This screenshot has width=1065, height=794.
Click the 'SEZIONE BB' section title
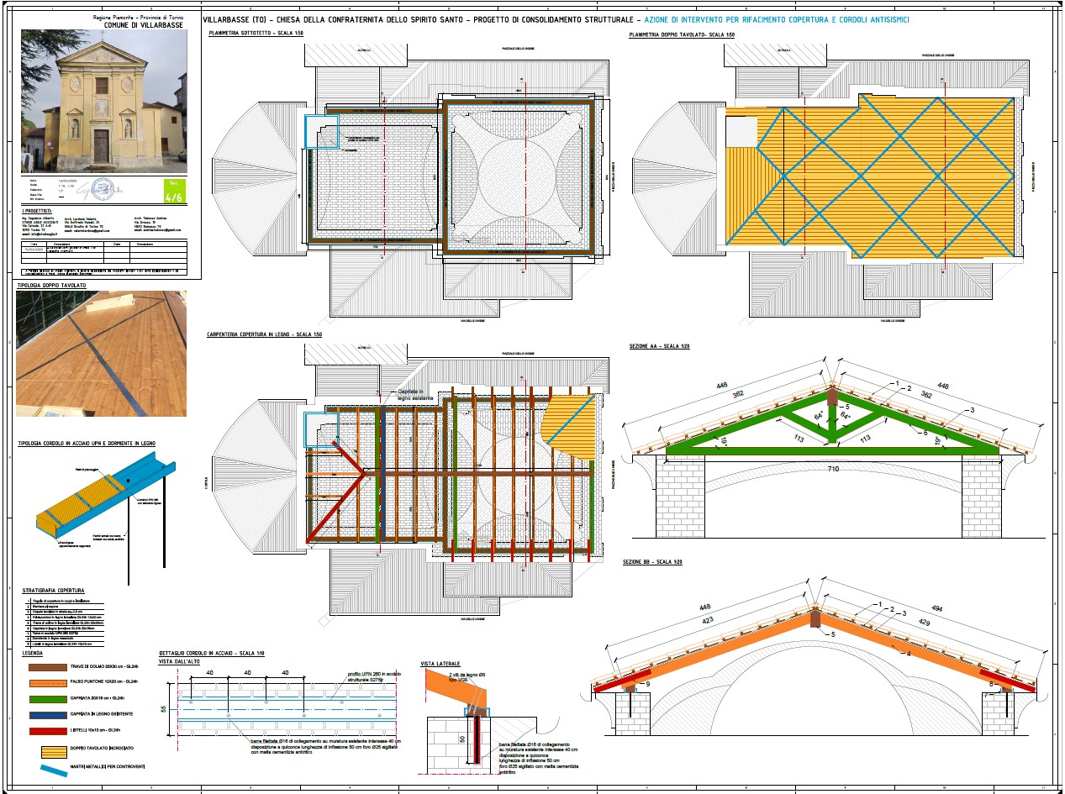click(652, 561)
